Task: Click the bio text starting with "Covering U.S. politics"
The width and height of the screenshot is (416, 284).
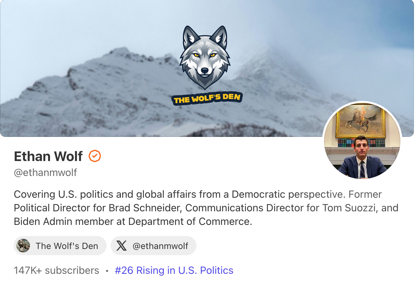Action: click(x=206, y=208)
